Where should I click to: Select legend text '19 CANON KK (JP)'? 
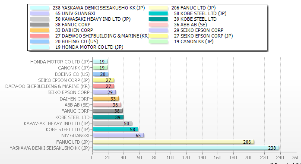point(194,41)
